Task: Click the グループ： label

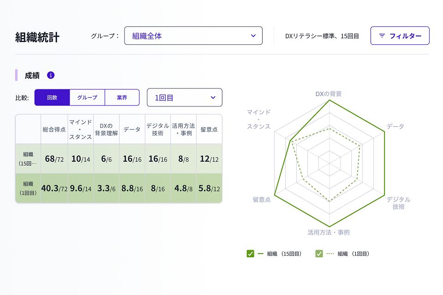Action: tap(105, 36)
